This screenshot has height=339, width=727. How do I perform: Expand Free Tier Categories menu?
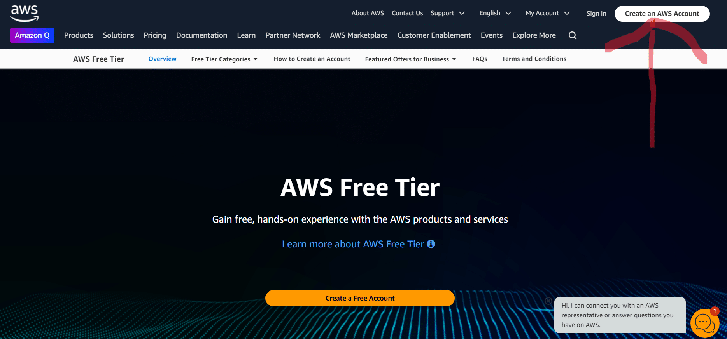[224, 59]
